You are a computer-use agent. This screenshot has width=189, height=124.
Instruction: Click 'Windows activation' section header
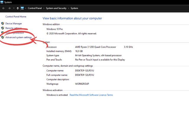tap(53, 90)
